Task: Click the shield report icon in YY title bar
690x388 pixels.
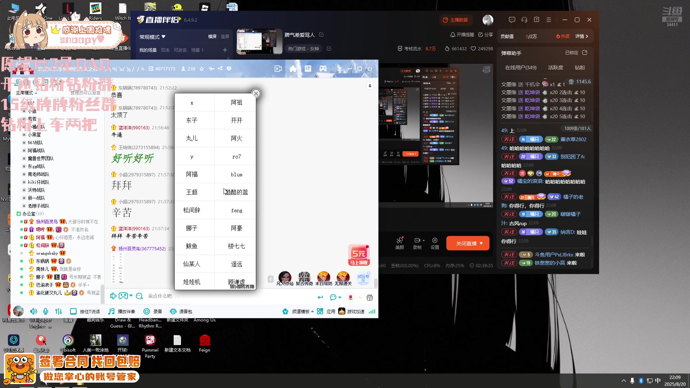Action: point(229,69)
